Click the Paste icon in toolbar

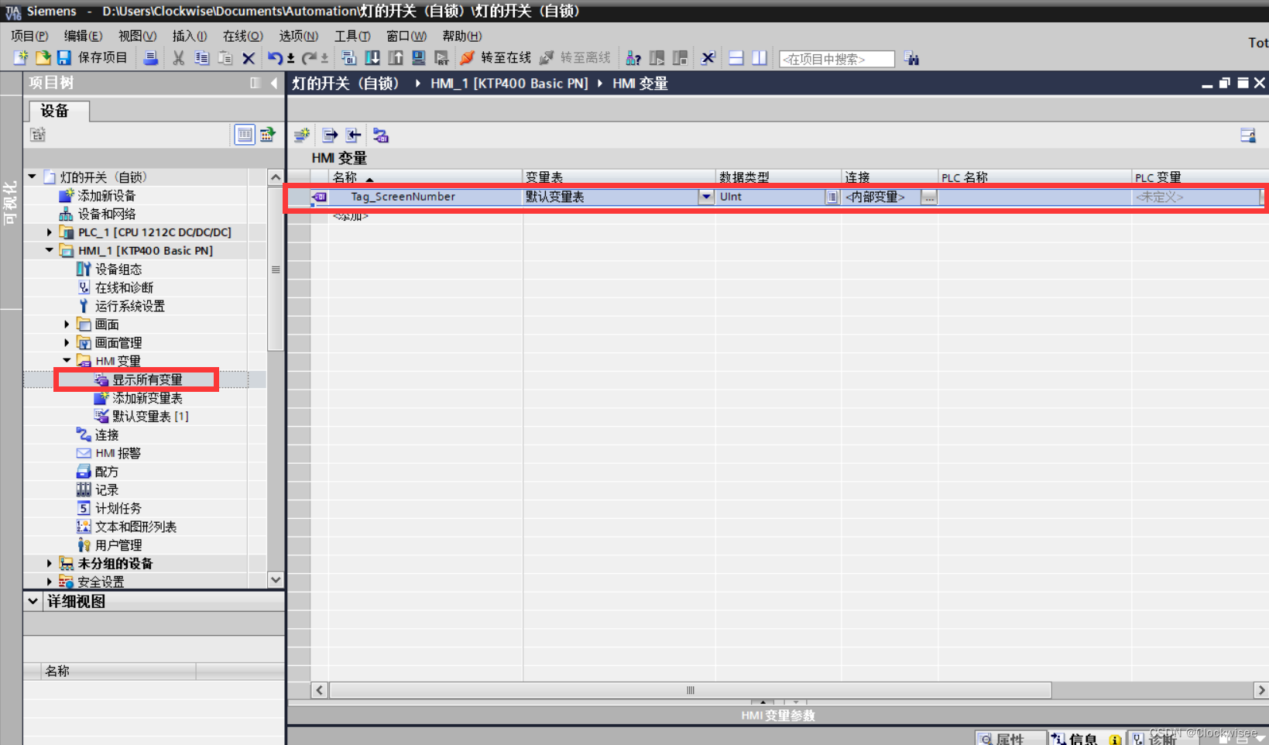225,58
